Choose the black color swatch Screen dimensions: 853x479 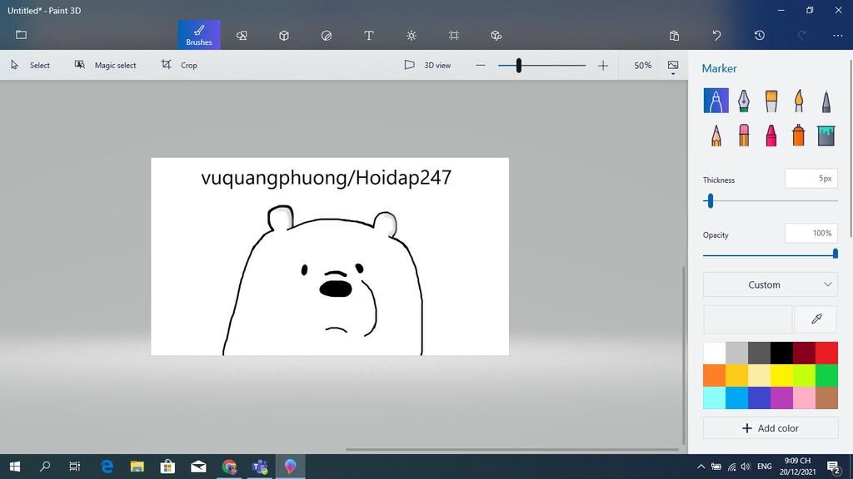781,353
